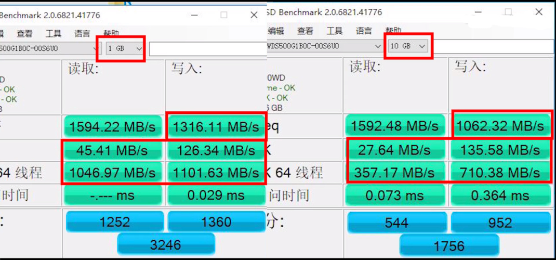Open 语言 menu in the 1 GB window
The width and height of the screenshot is (556, 260).
[x=82, y=34]
